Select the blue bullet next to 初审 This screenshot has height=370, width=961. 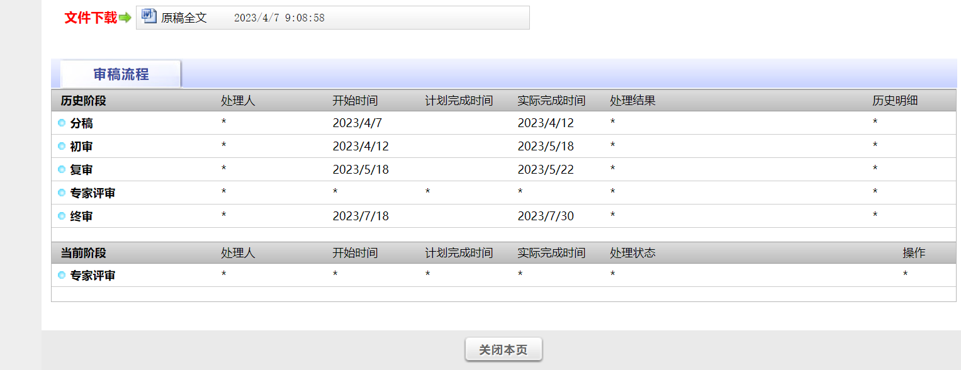pyautogui.click(x=62, y=147)
